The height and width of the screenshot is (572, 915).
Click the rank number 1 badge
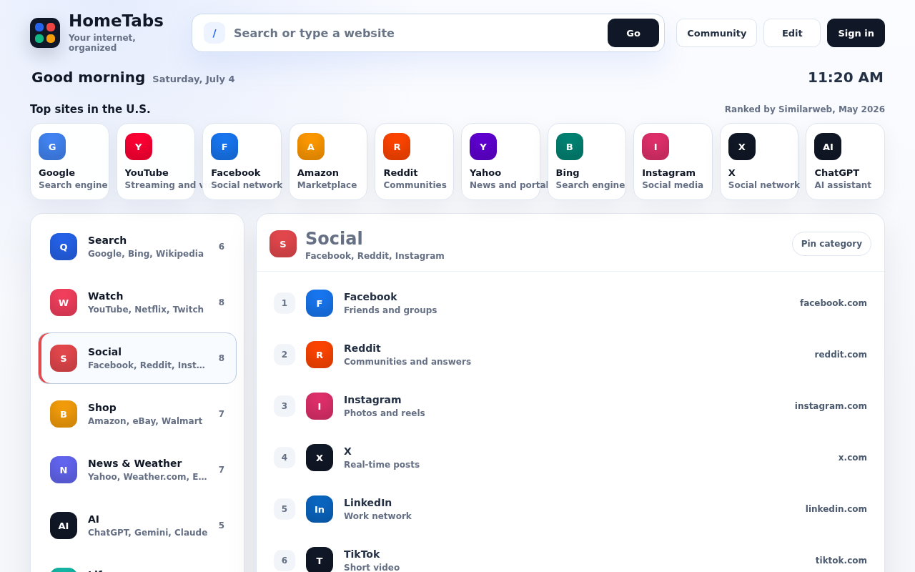(285, 303)
